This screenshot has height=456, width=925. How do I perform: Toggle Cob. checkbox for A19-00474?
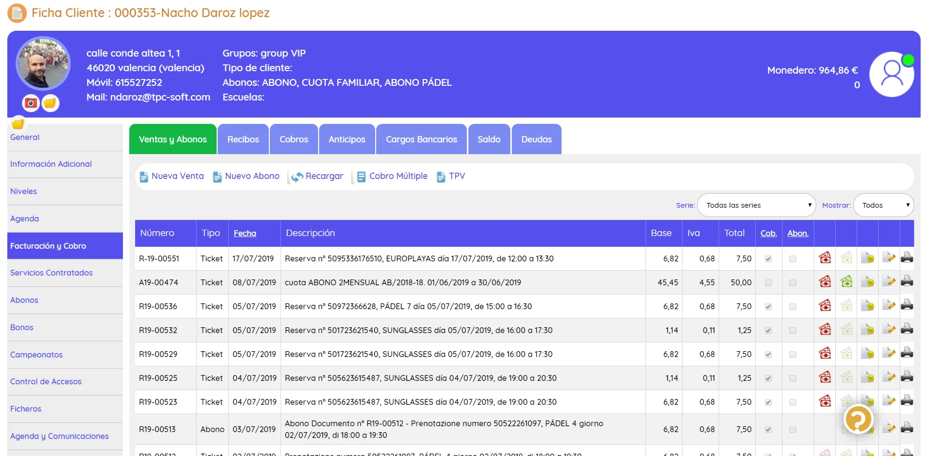[x=768, y=283]
